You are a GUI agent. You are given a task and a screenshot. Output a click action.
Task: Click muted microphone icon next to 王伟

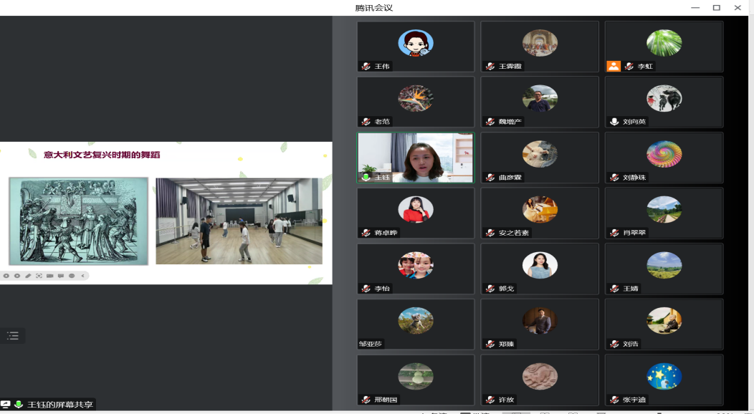[366, 66]
